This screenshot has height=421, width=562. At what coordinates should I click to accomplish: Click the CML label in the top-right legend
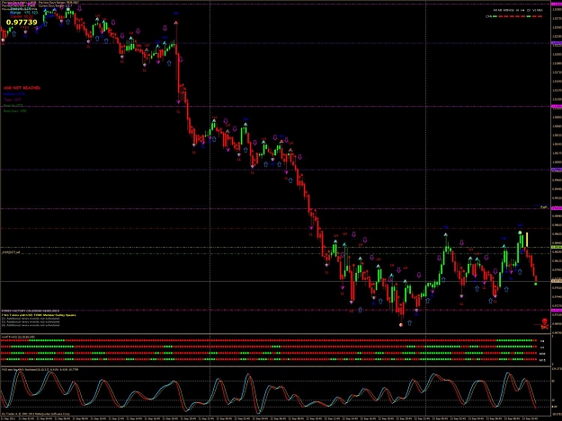click(x=488, y=16)
